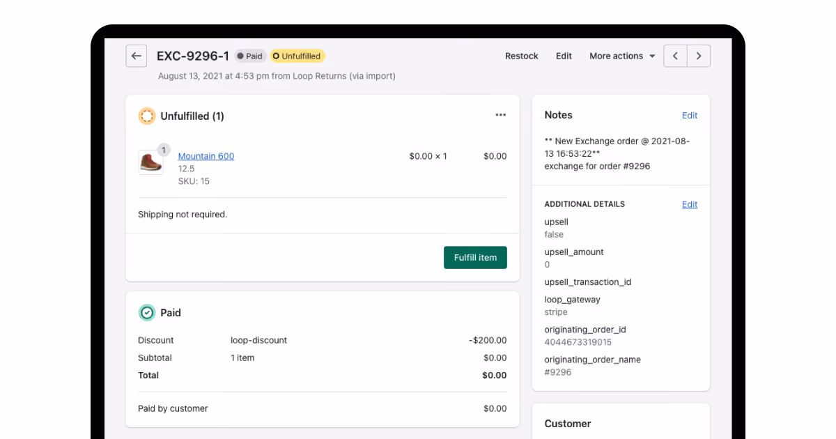Screen dimensions: 836x439
Task: Click the quantity badge on product image
Action: [x=164, y=150]
